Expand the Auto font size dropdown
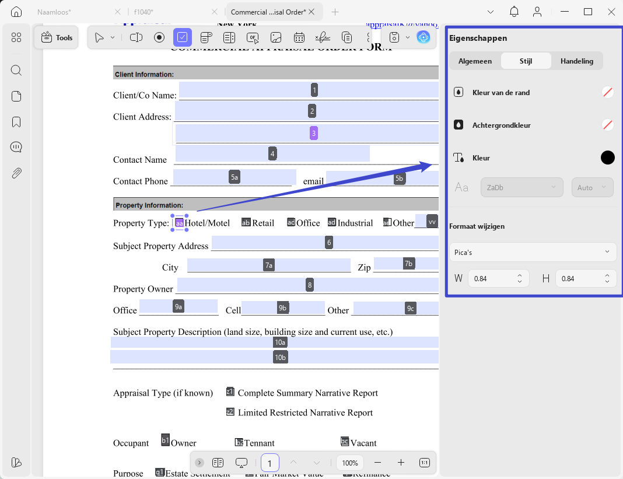Image resolution: width=623 pixels, height=479 pixels. coord(592,187)
